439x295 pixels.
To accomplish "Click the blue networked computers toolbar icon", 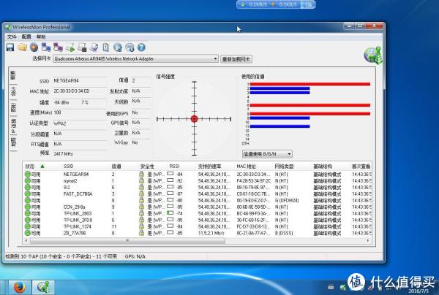I will point(46,47).
